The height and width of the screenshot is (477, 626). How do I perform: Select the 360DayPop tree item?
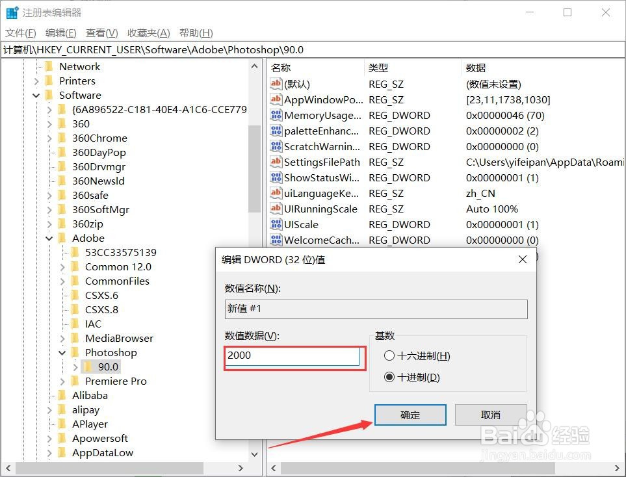pos(99,153)
